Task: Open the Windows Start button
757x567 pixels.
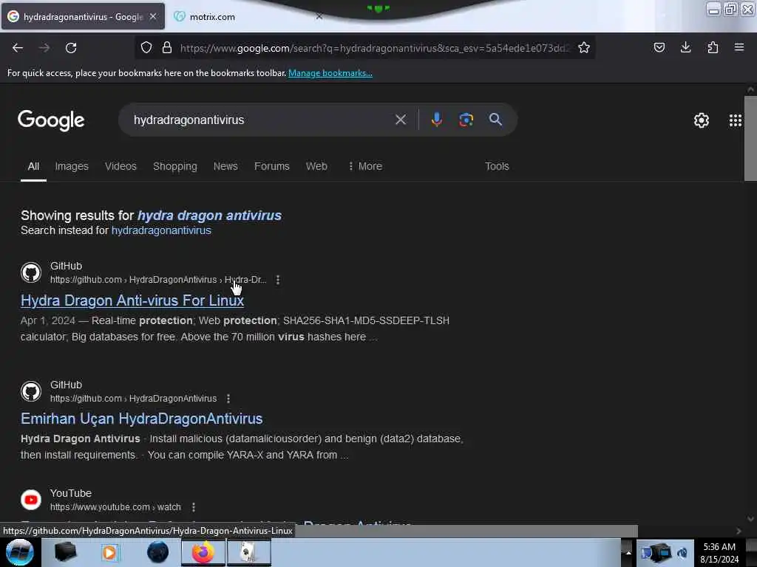Action: click(x=19, y=552)
